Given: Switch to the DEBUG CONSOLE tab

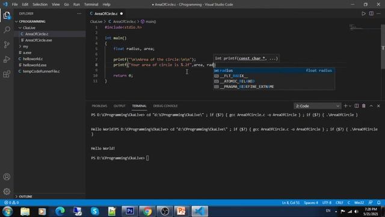Looking at the screenshot, I should [165, 106].
